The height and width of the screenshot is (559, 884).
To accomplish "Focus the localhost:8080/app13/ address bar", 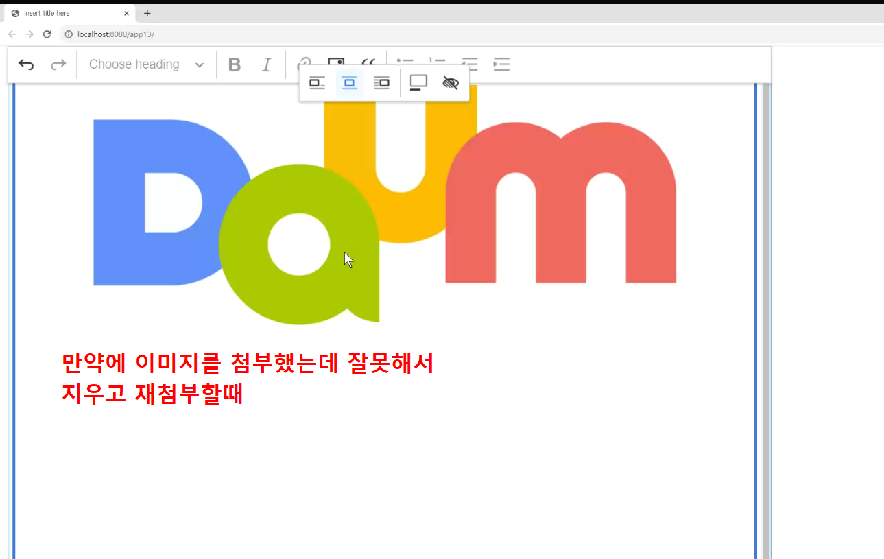I will [473, 34].
